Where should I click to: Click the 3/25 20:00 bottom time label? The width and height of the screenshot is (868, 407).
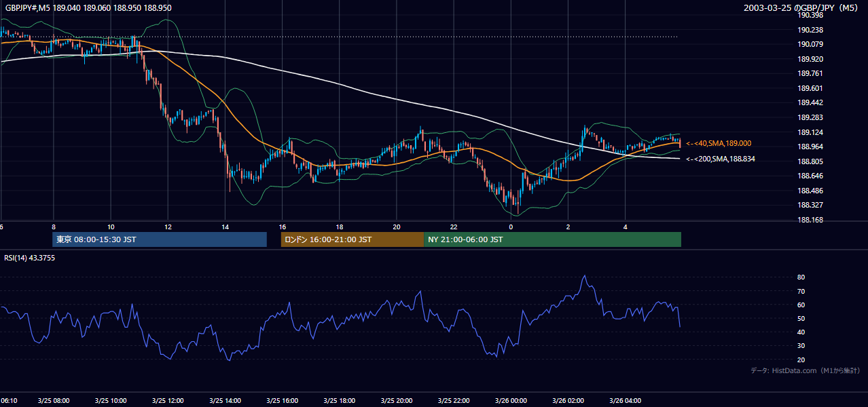tap(397, 401)
